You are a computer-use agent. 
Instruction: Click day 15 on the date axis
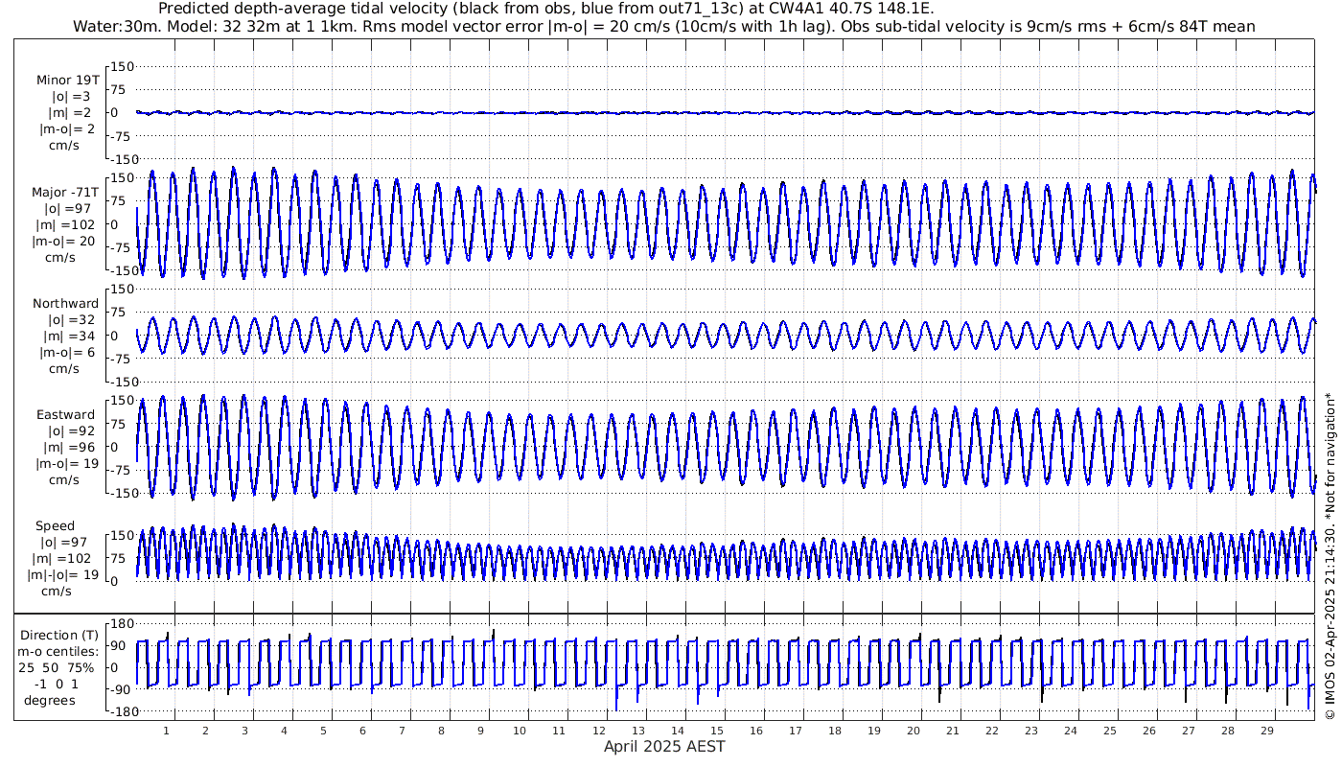[x=716, y=731]
